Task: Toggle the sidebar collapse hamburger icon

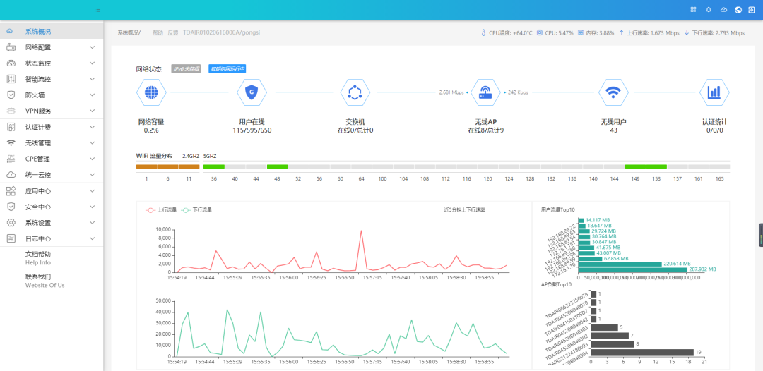Action: (98, 10)
